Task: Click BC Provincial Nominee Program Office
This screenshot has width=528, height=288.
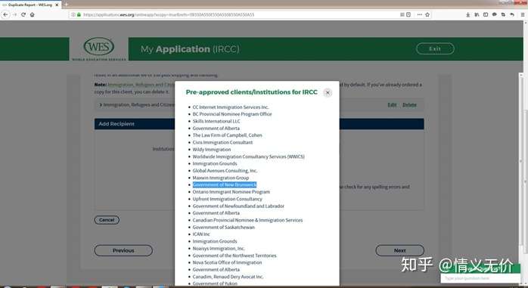Action: [x=232, y=114]
